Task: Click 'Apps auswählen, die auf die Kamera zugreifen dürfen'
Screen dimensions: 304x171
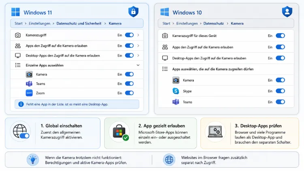Action: pyautogui.click(x=213, y=69)
